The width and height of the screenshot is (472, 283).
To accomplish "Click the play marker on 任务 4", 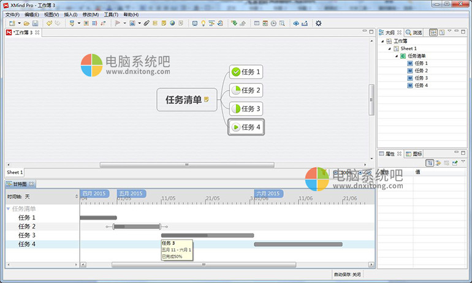I will (235, 127).
